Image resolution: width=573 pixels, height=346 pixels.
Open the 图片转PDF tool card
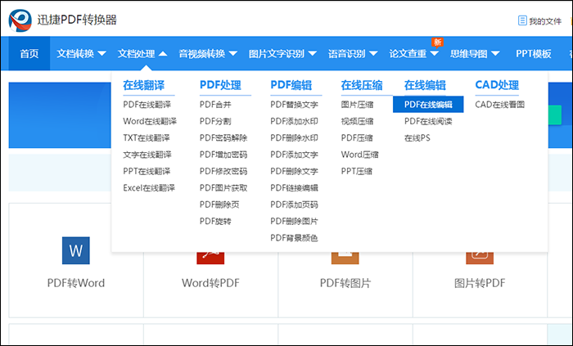point(480,260)
